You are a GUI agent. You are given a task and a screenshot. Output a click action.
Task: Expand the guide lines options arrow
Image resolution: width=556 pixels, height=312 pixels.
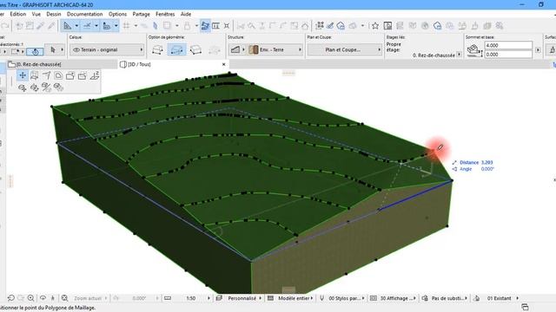tap(76, 26)
